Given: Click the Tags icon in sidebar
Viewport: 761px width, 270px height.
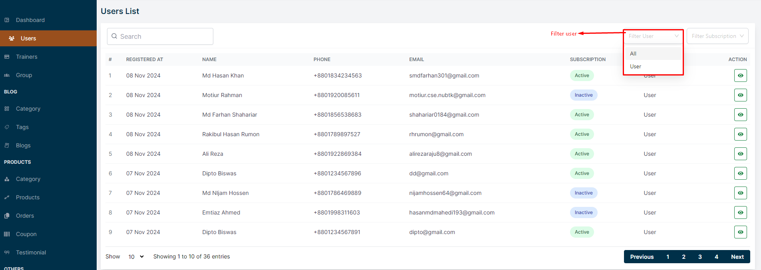Looking at the screenshot, I should tap(7, 127).
